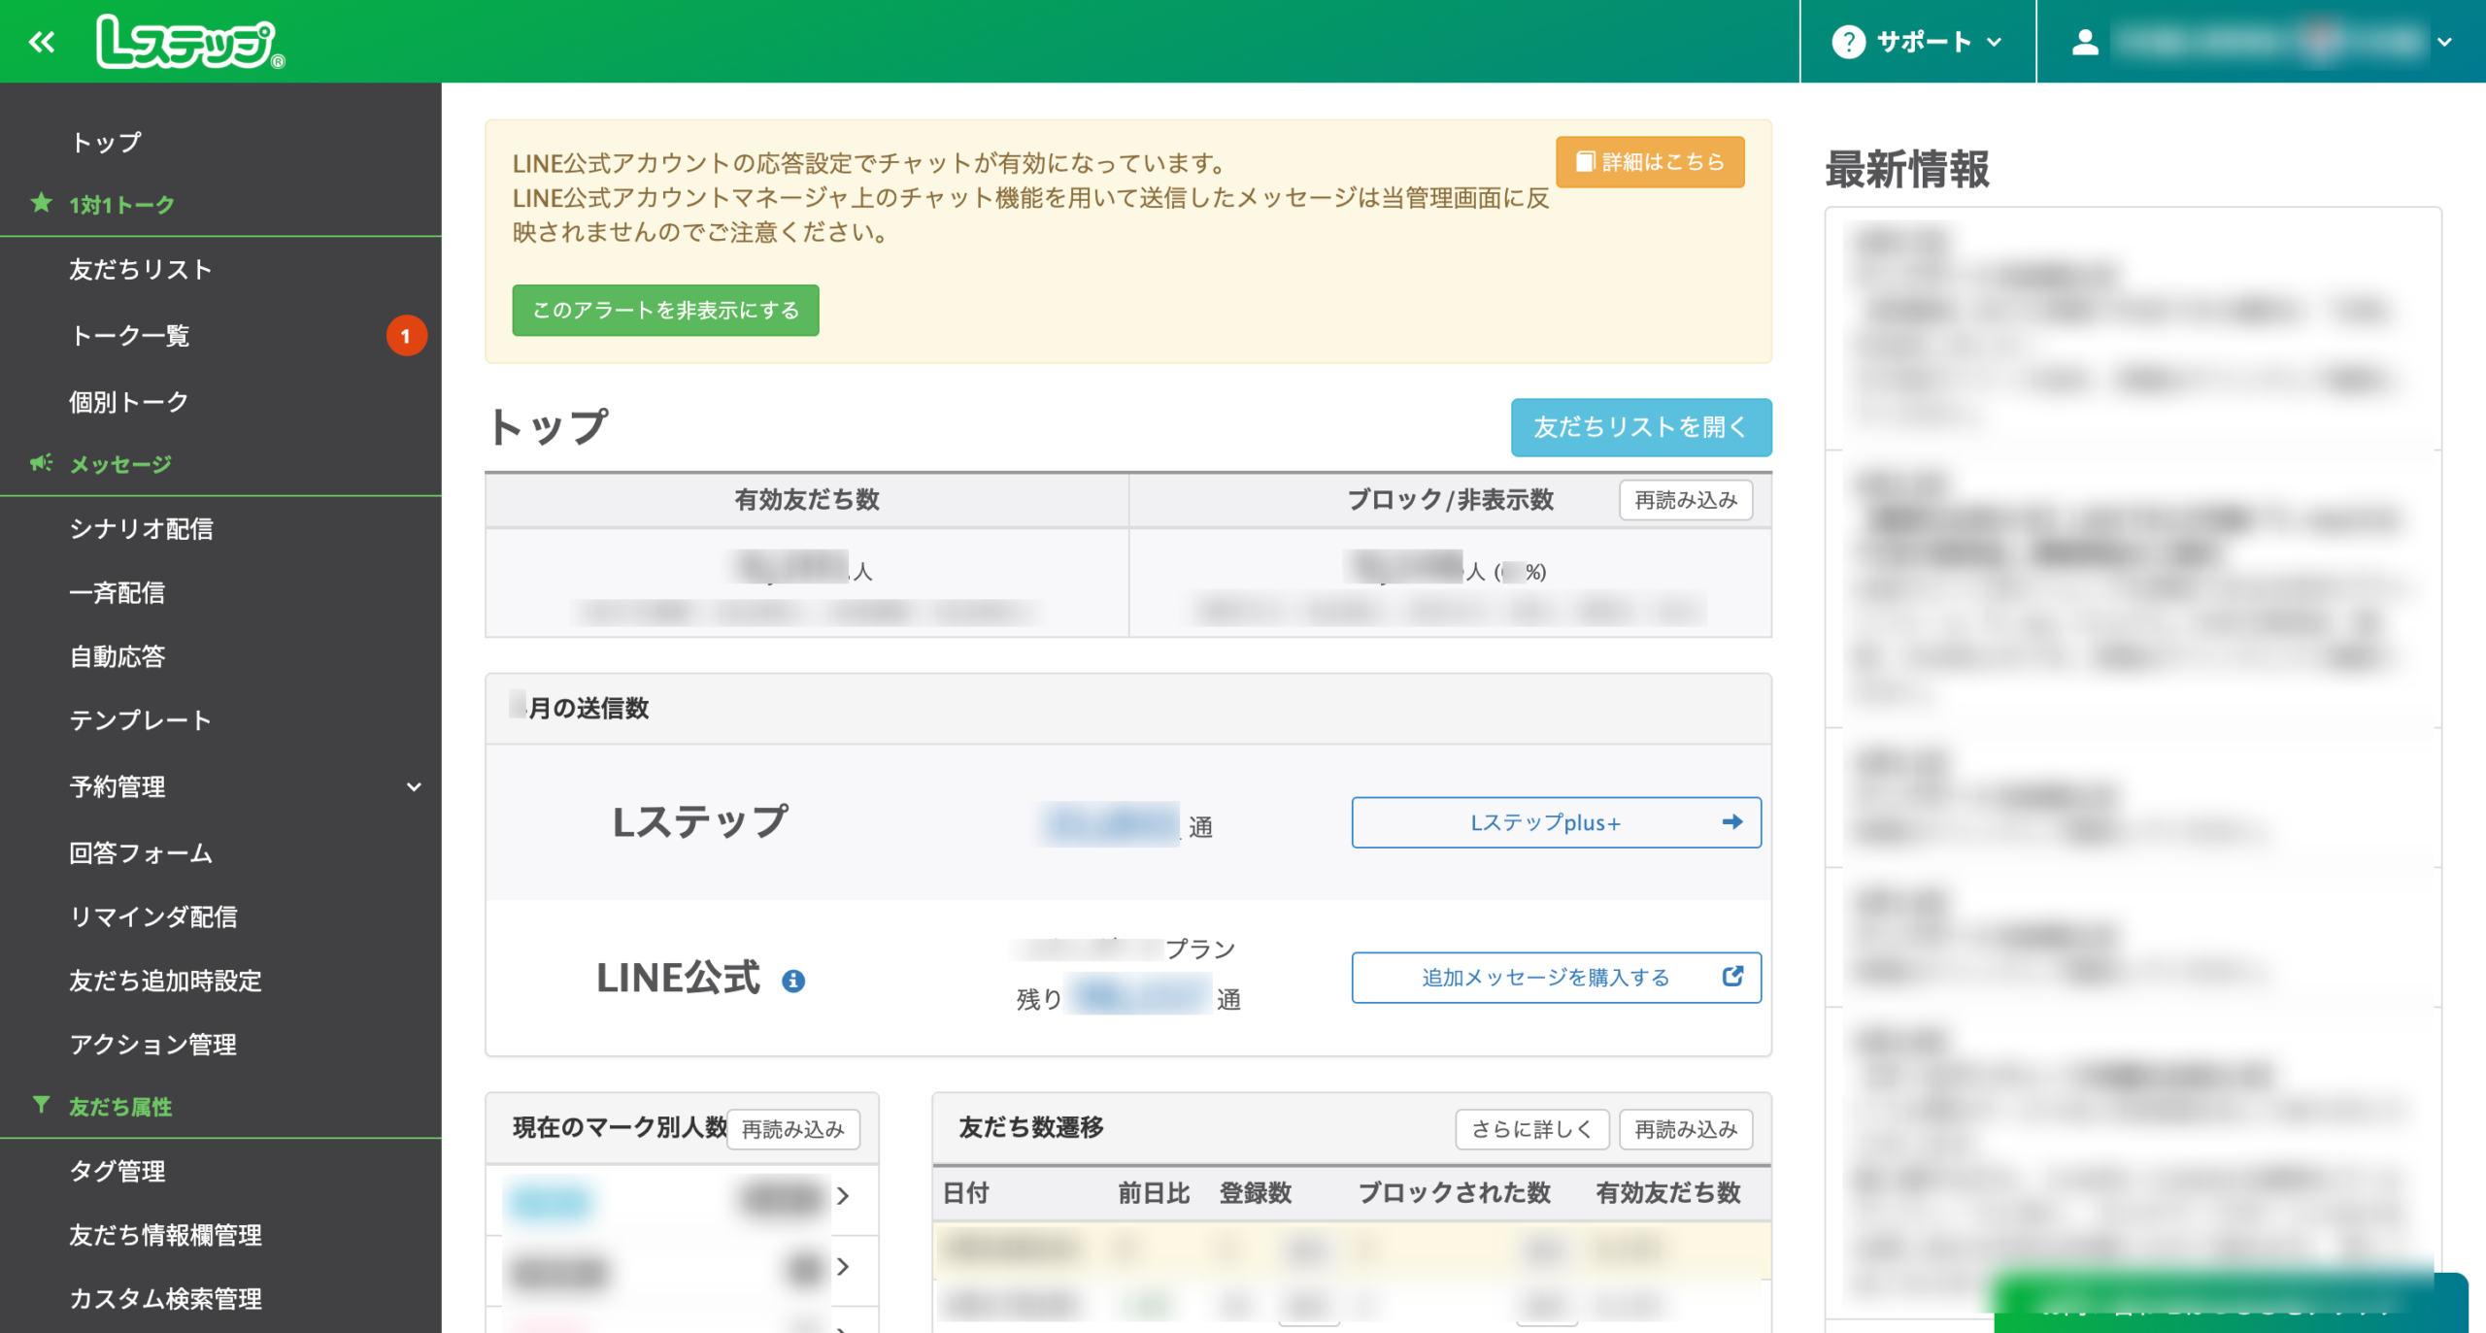The image size is (2486, 1333).
Task: Click the info icon next to LINE公式
Action: pos(793,981)
